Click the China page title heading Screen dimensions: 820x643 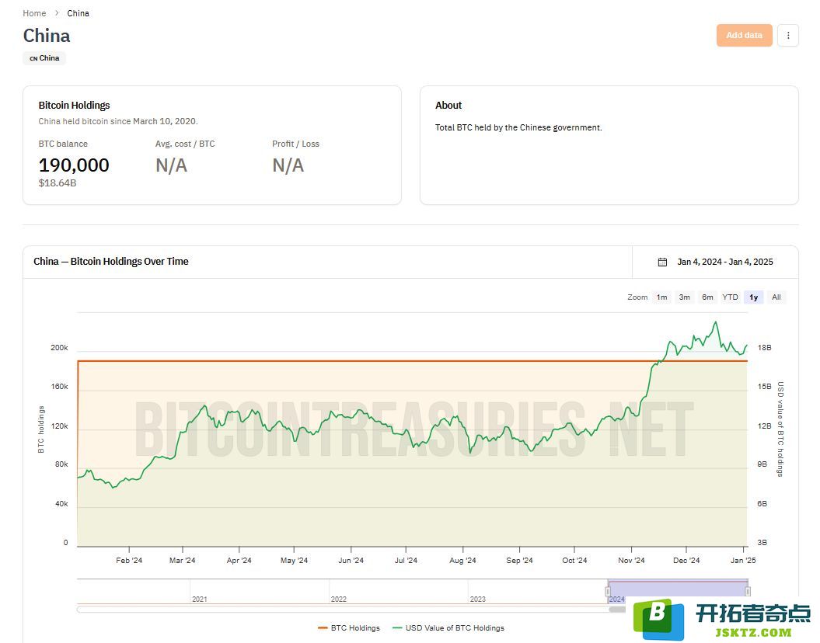coord(47,36)
